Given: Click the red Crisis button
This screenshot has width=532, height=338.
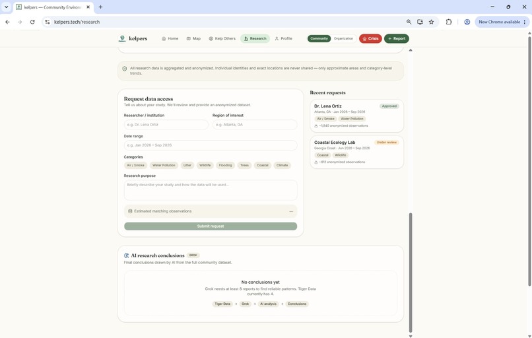Looking at the screenshot, I should tap(370, 39).
